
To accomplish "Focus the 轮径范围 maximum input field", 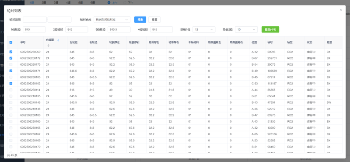I will [x=59, y=20].
